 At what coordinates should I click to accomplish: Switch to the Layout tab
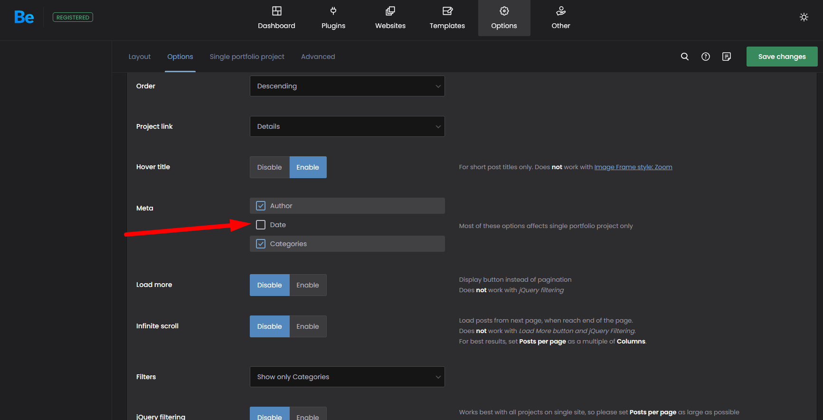point(140,57)
